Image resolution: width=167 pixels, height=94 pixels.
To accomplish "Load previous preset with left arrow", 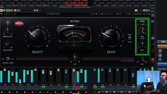I will point(96,14).
